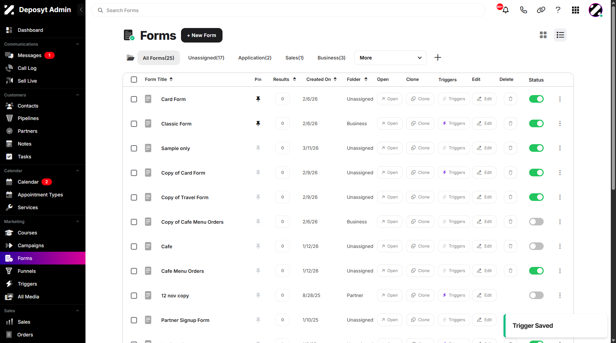Pin the Sample only form

coord(258,148)
